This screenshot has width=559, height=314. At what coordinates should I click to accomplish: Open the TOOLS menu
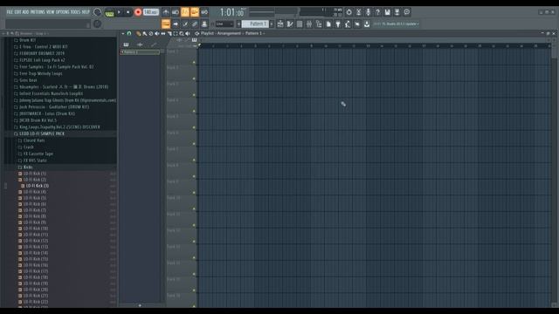(75, 12)
